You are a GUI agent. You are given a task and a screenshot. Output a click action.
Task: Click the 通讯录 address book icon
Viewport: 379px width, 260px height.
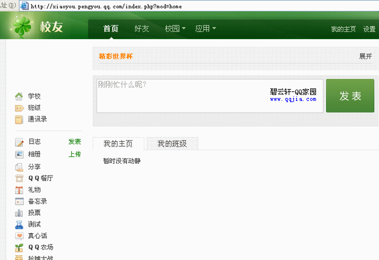19,119
